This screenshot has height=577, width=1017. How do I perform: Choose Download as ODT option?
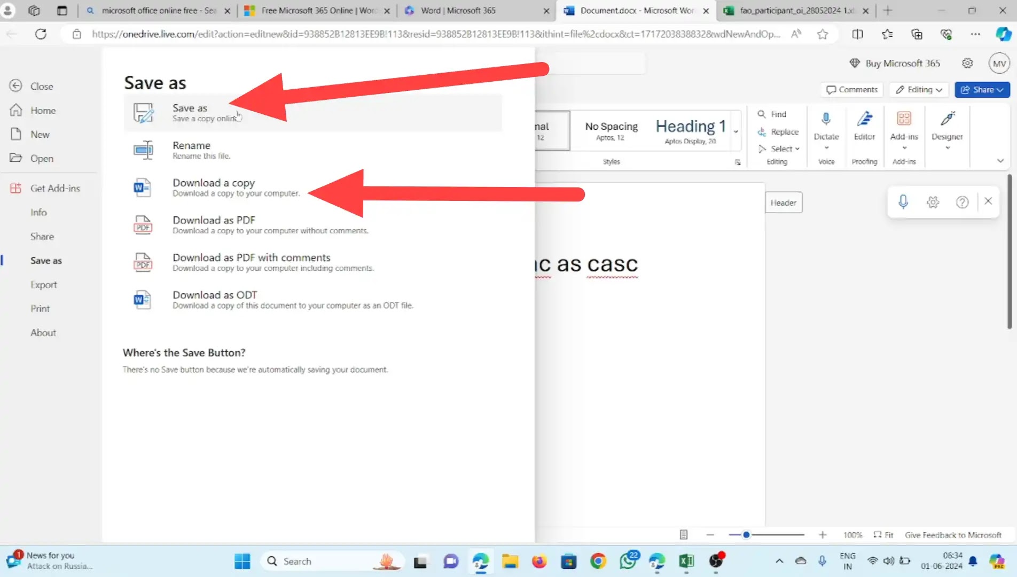click(x=313, y=300)
